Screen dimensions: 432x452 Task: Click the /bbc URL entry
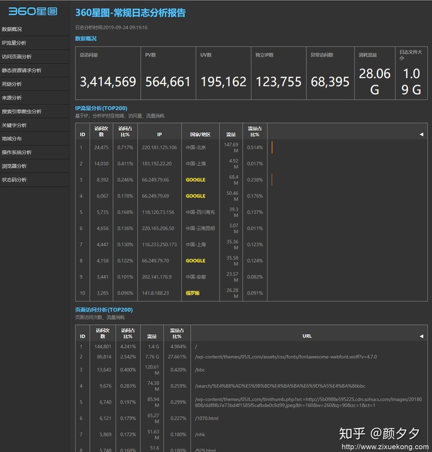tap(200, 370)
